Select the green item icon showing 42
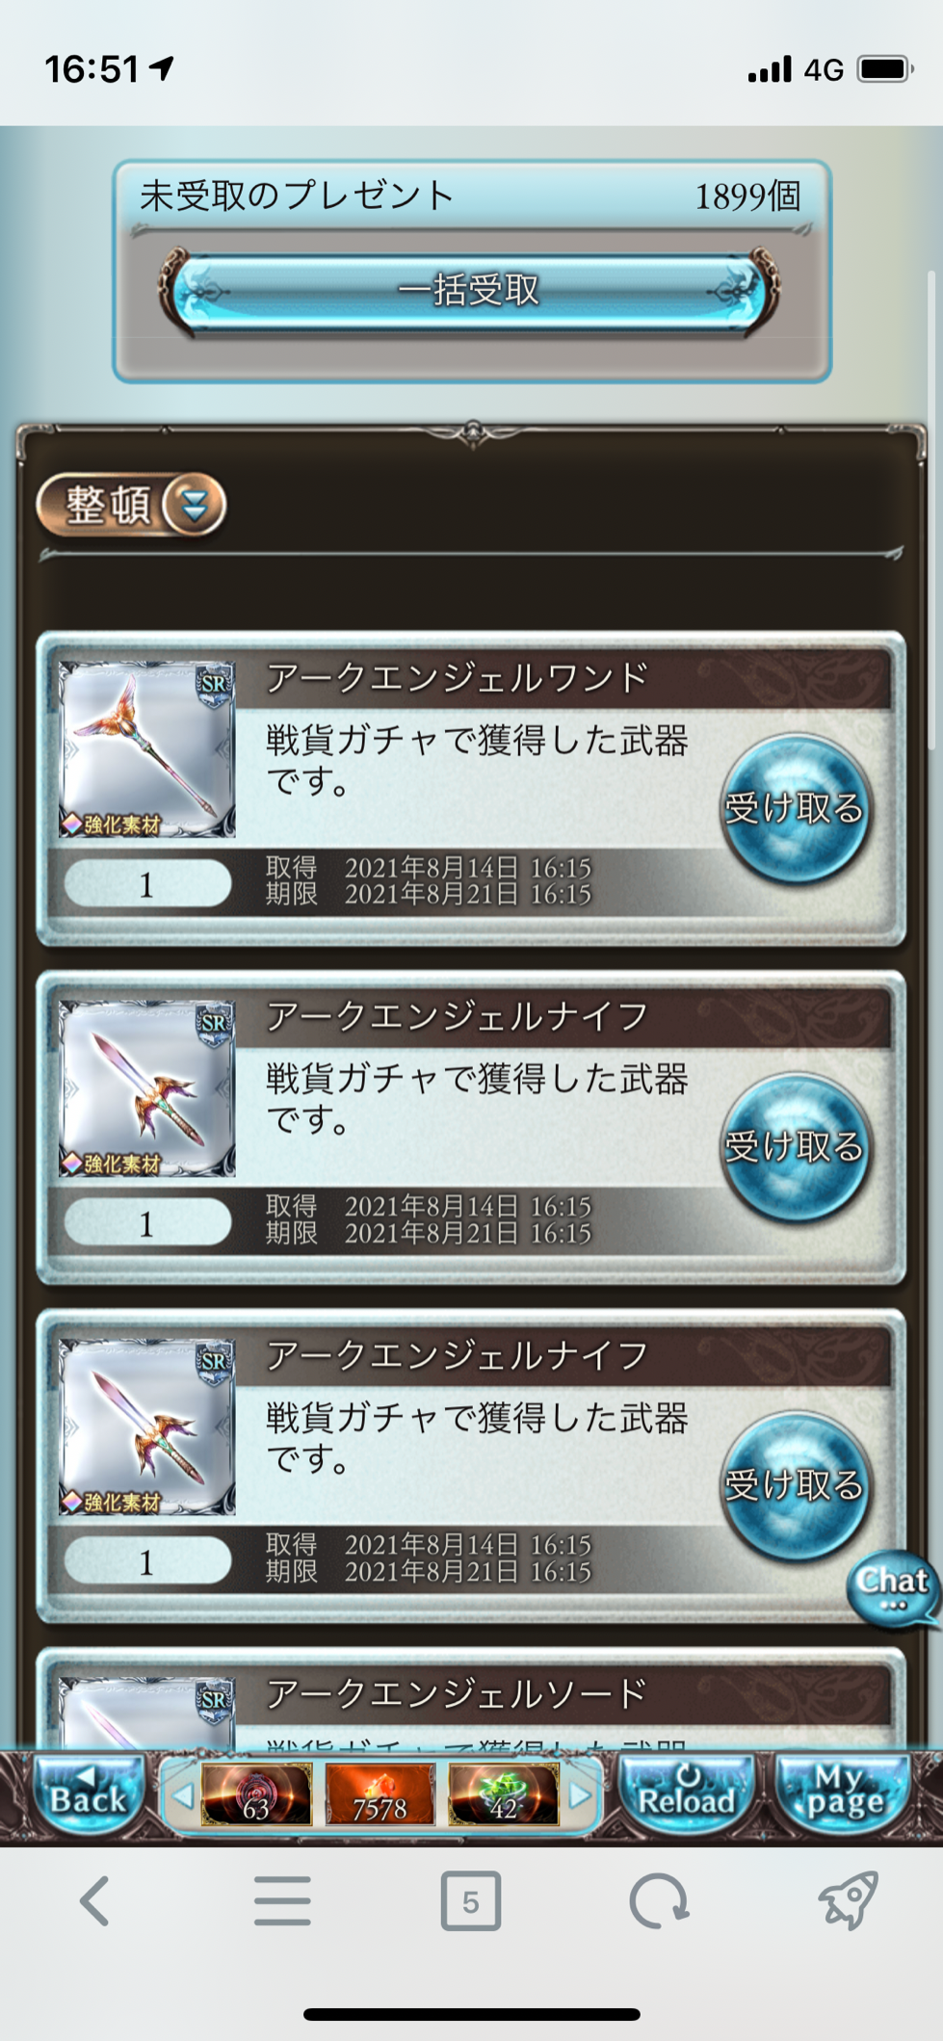Screen dimensions: 943x2041 pos(503,1795)
